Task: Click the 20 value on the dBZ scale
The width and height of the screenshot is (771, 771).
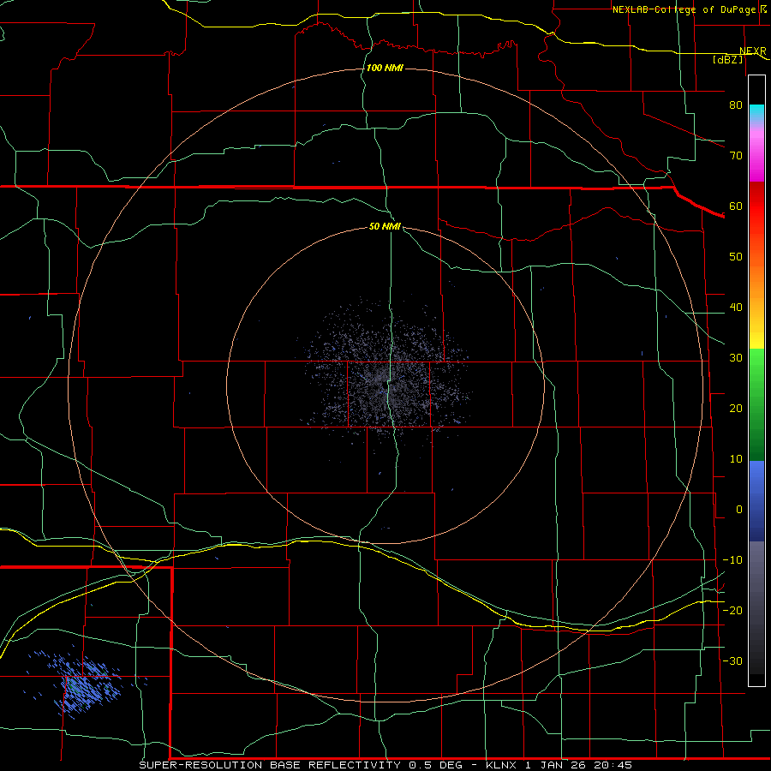Action: (x=736, y=408)
